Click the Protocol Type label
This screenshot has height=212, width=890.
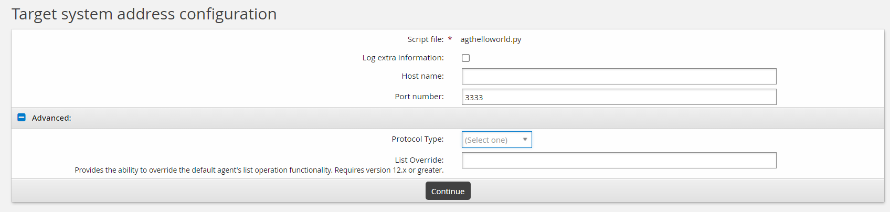click(417, 139)
